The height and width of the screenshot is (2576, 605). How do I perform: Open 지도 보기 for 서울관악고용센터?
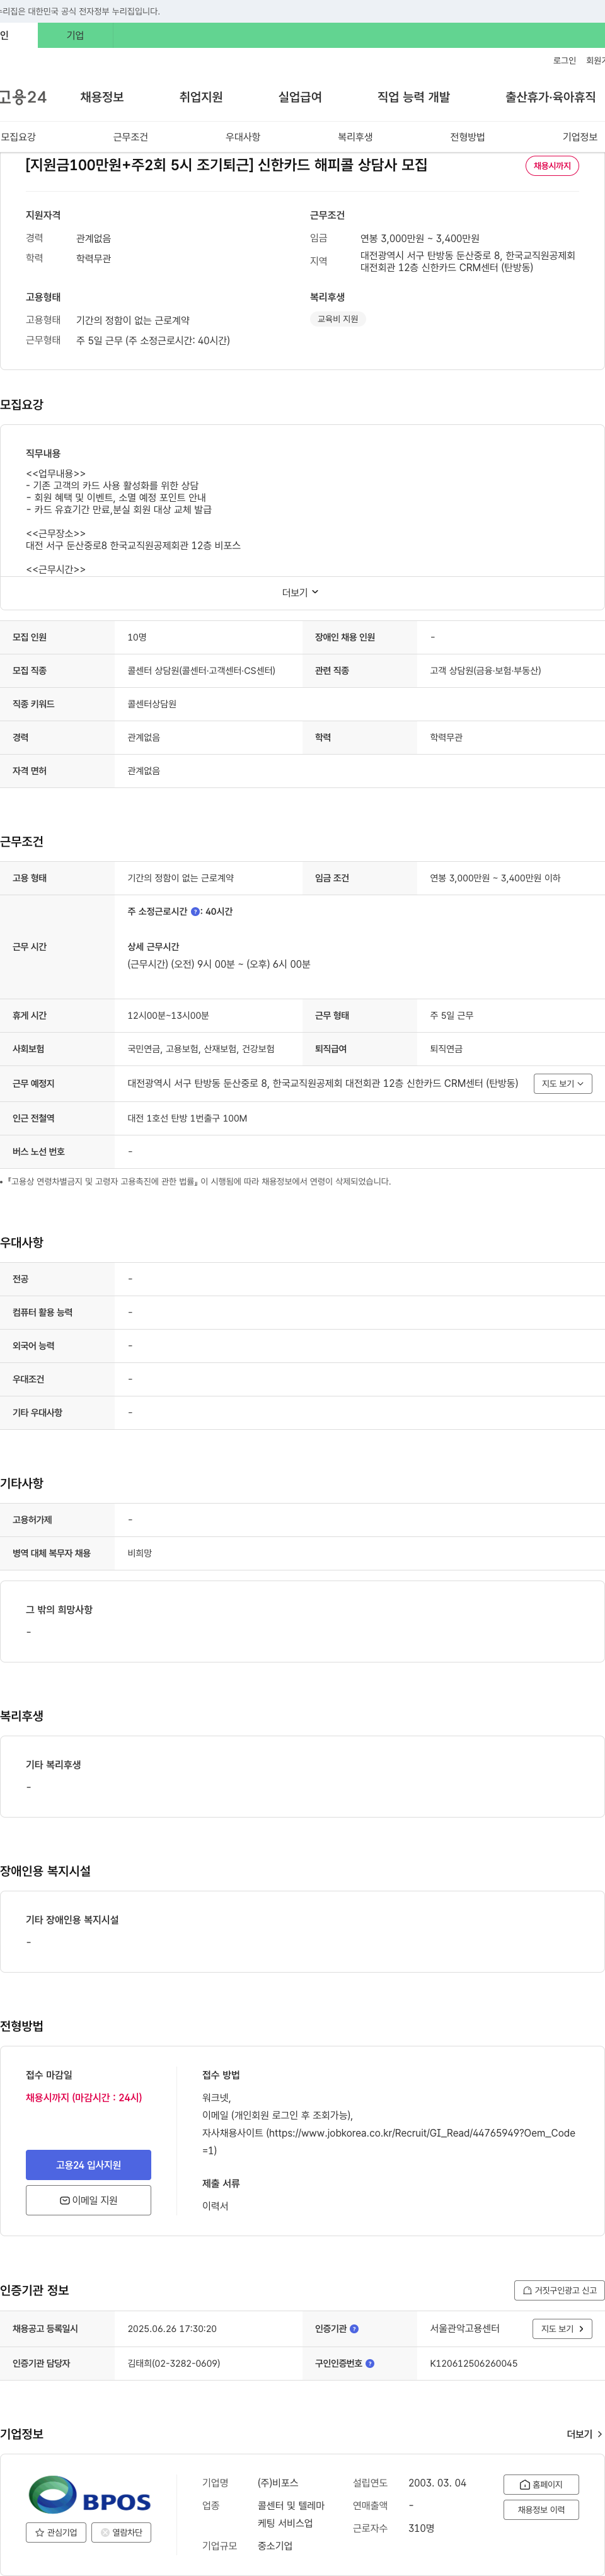tap(562, 2329)
